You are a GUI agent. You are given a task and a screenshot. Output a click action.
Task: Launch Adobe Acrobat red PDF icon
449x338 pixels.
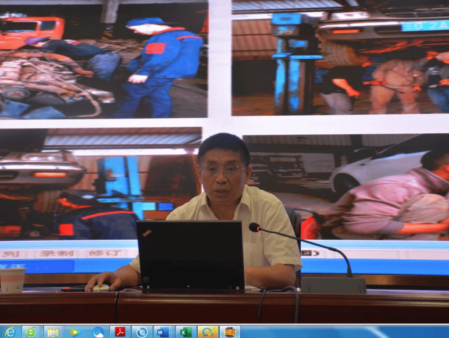(x=120, y=332)
